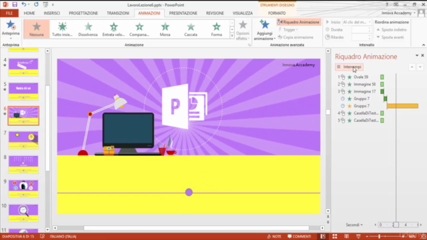Undo the last action
The image size is (427, 240).
(24, 5)
